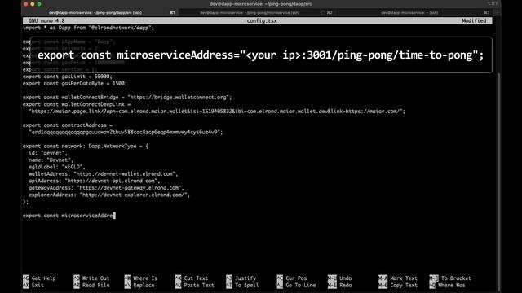Click the 'Where Is' shortcut label
Viewport: 522px width, 293px height.
click(145, 278)
